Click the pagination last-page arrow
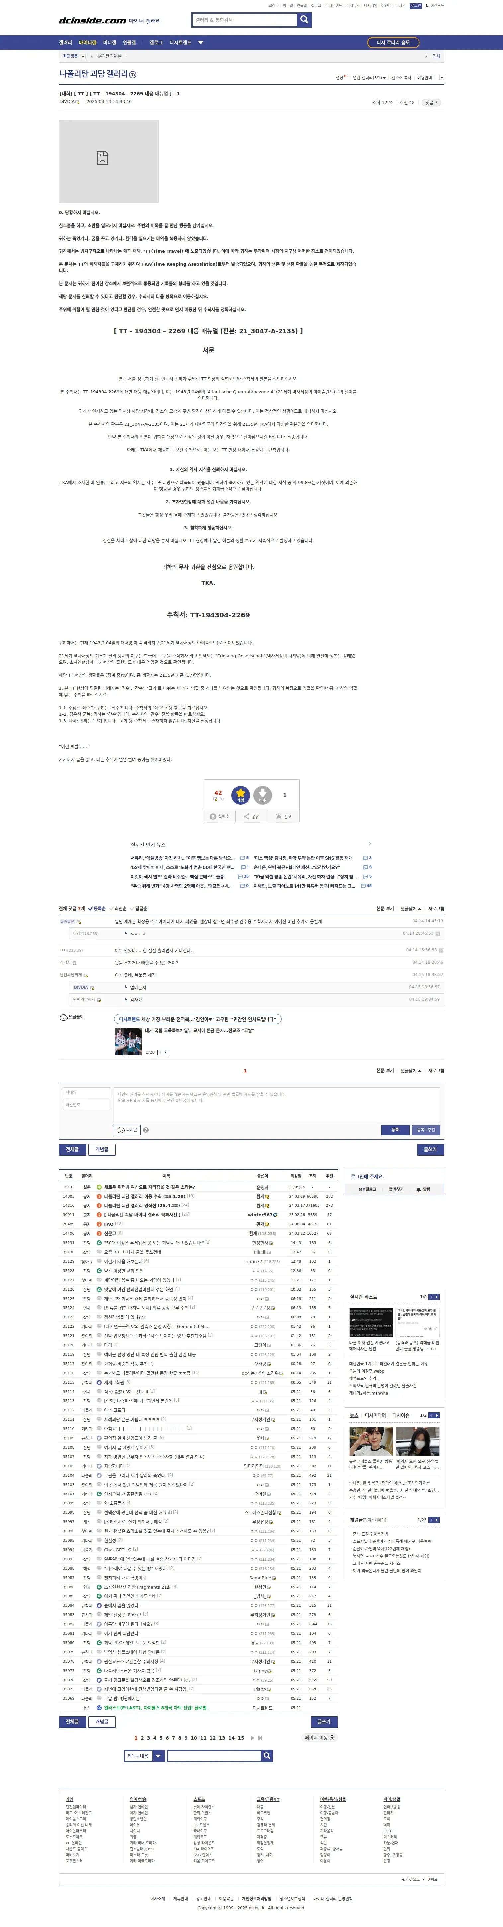 [x=260, y=1738]
